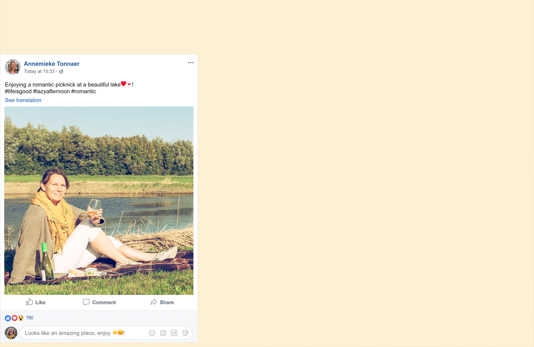Open the three-dot post options menu
534x347 pixels.
pyautogui.click(x=191, y=63)
